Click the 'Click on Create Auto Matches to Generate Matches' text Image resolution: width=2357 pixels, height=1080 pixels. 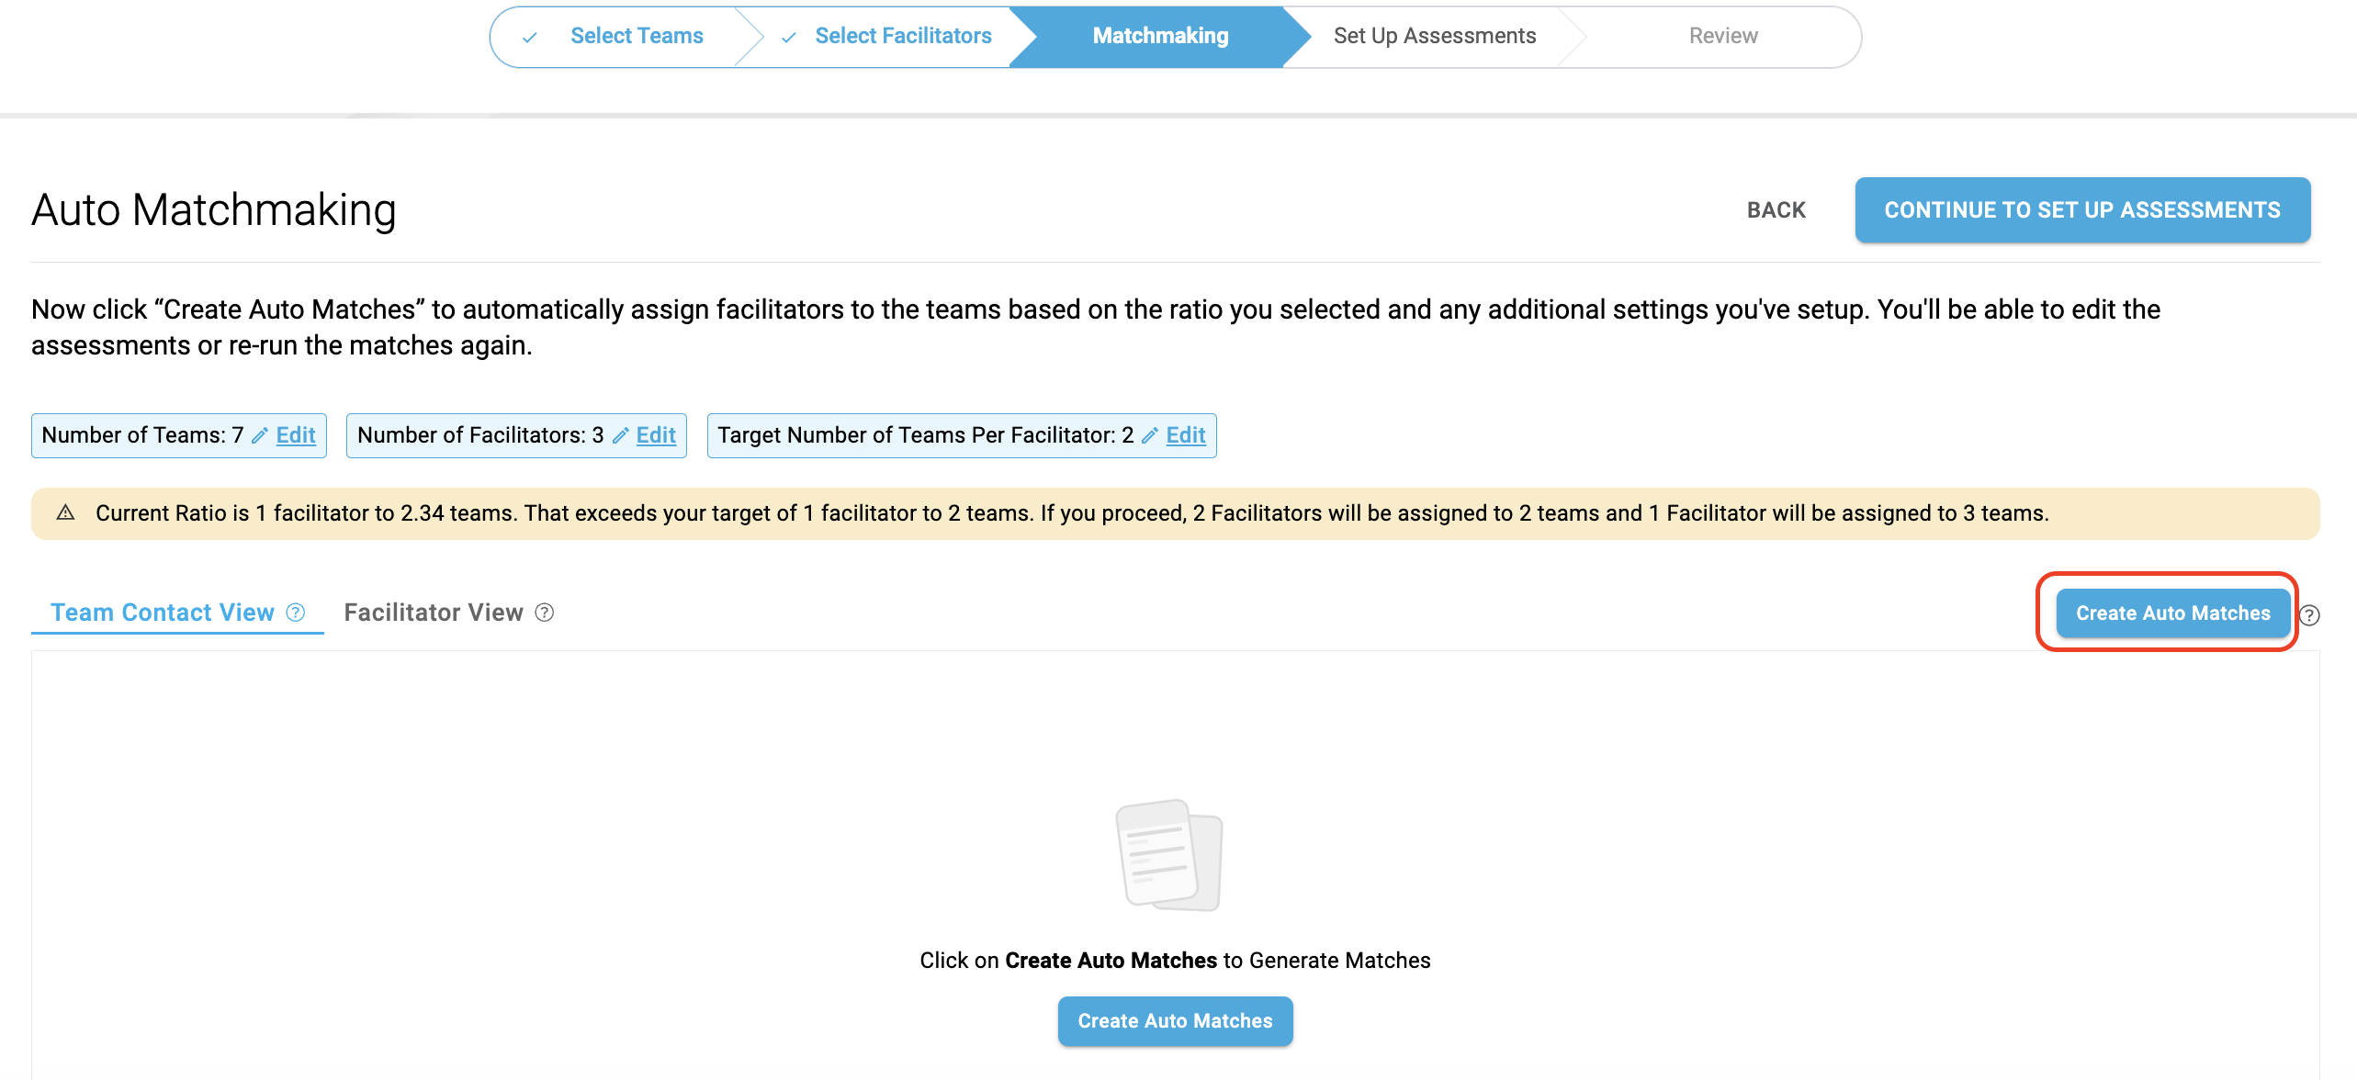click(x=1175, y=960)
